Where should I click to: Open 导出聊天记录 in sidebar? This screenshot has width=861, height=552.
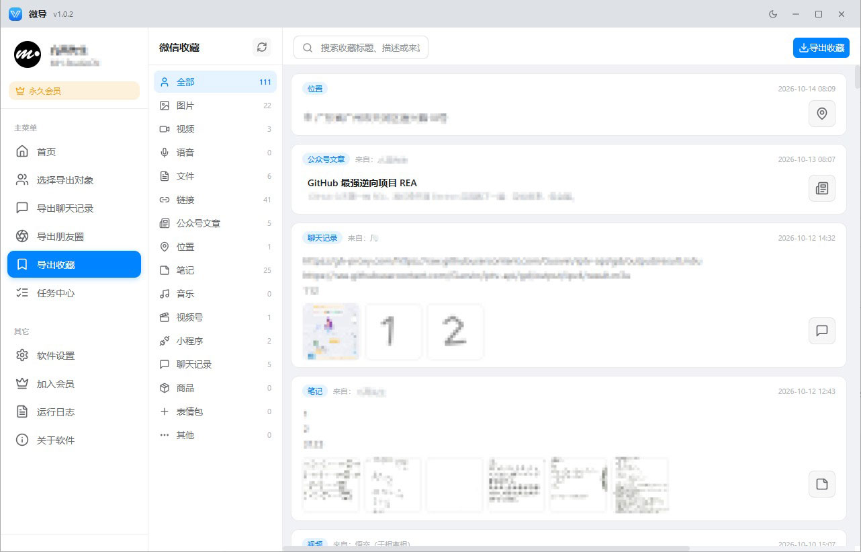(x=74, y=208)
